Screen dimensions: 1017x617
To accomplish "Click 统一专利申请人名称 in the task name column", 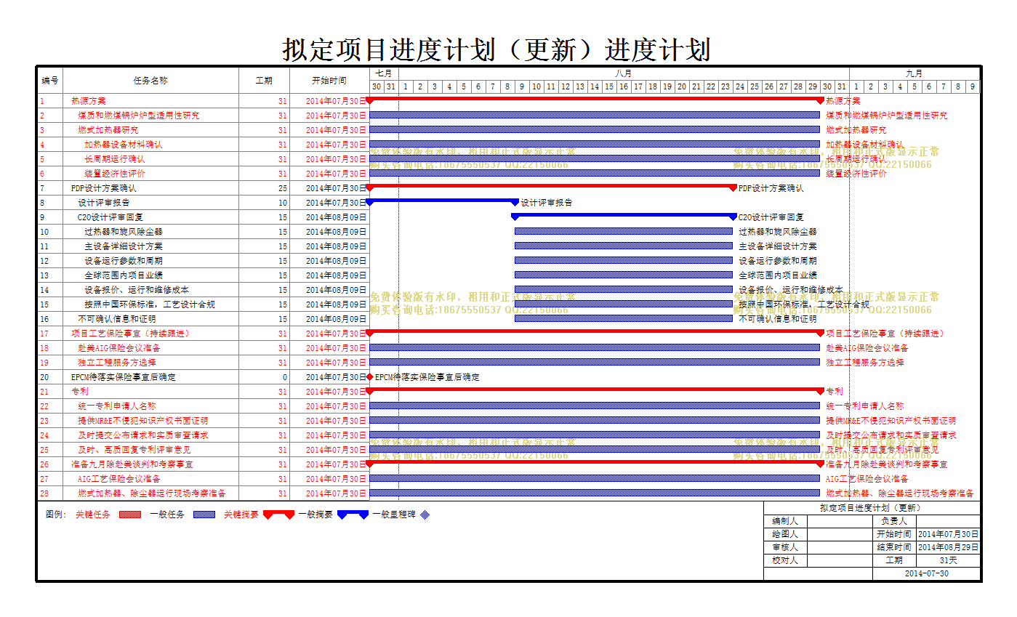I will click(117, 406).
